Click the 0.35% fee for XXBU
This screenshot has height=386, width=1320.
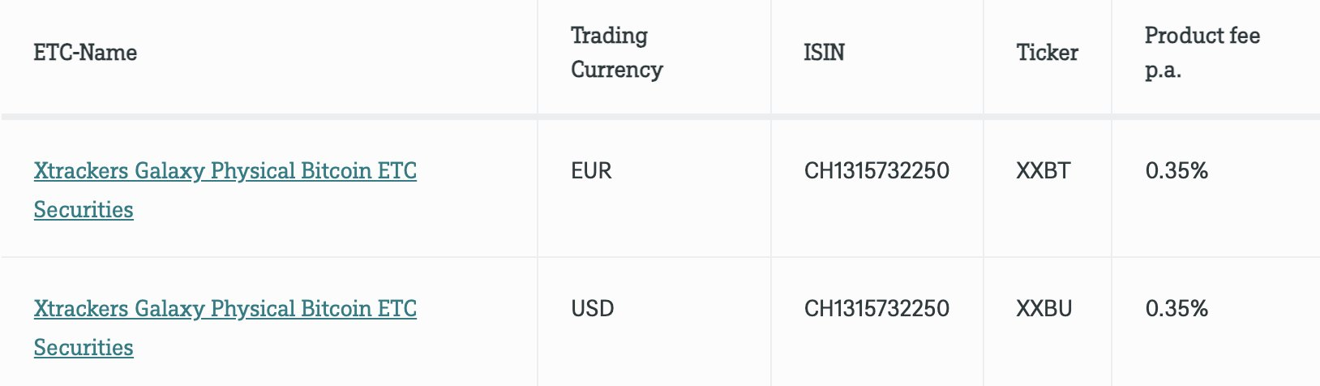1176,309
